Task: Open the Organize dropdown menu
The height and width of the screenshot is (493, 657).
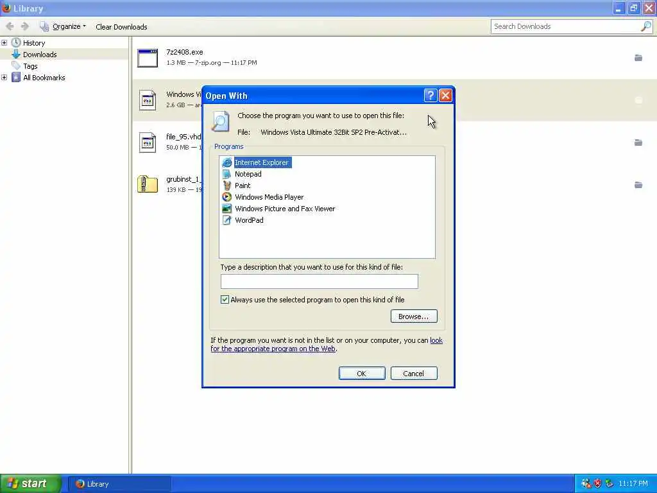Action: tap(63, 26)
